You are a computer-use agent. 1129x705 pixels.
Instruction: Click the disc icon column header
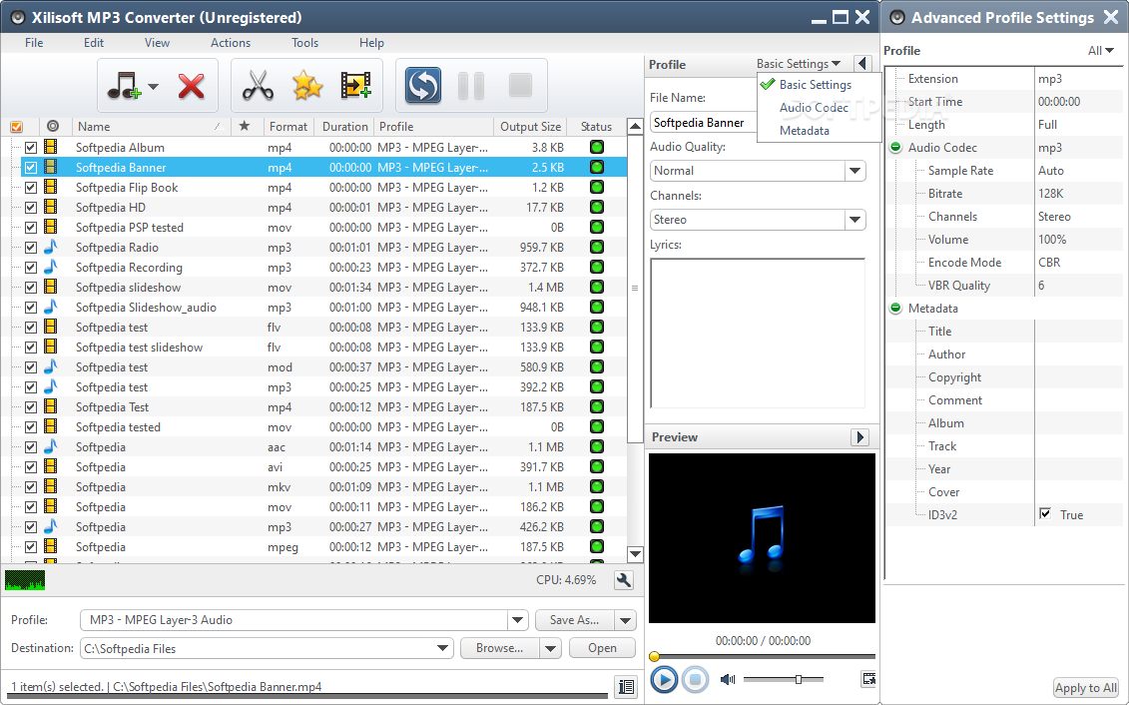(53, 126)
